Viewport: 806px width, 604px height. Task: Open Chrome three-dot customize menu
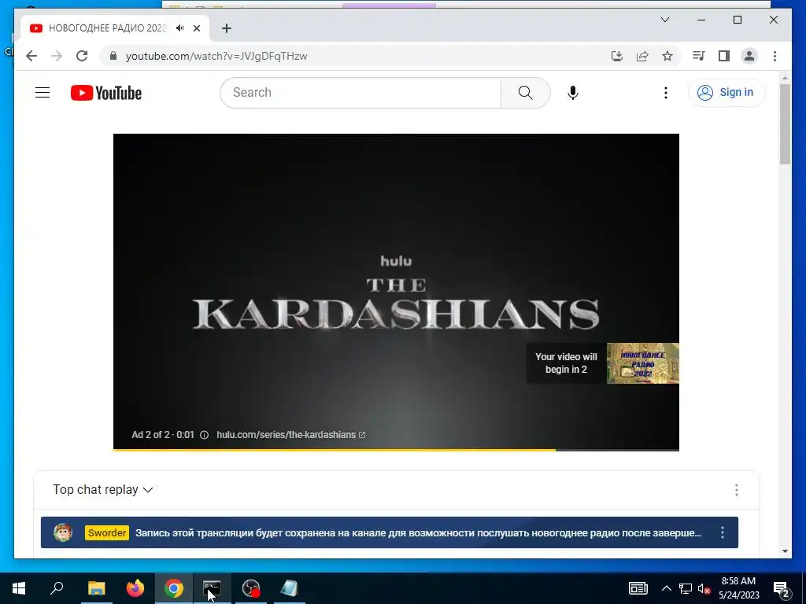point(775,56)
